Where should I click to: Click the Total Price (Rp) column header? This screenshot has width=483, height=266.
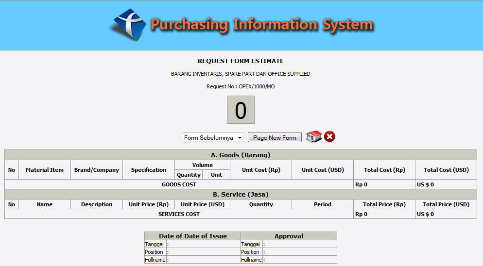[384, 204]
